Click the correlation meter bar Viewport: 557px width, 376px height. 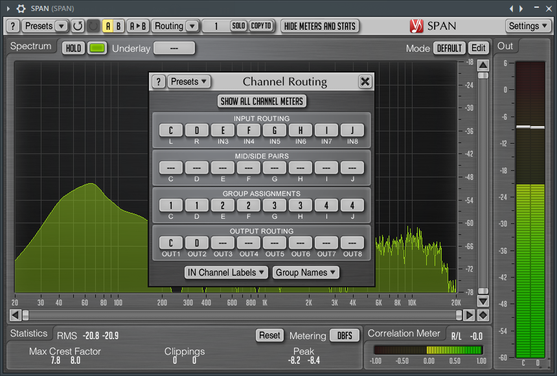click(x=428, y=350)
